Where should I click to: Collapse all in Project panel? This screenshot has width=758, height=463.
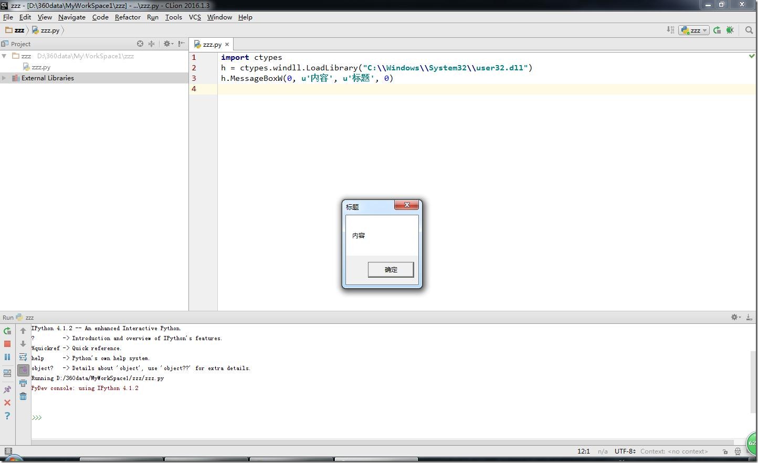pyautogui.click(x=152, y=44)
